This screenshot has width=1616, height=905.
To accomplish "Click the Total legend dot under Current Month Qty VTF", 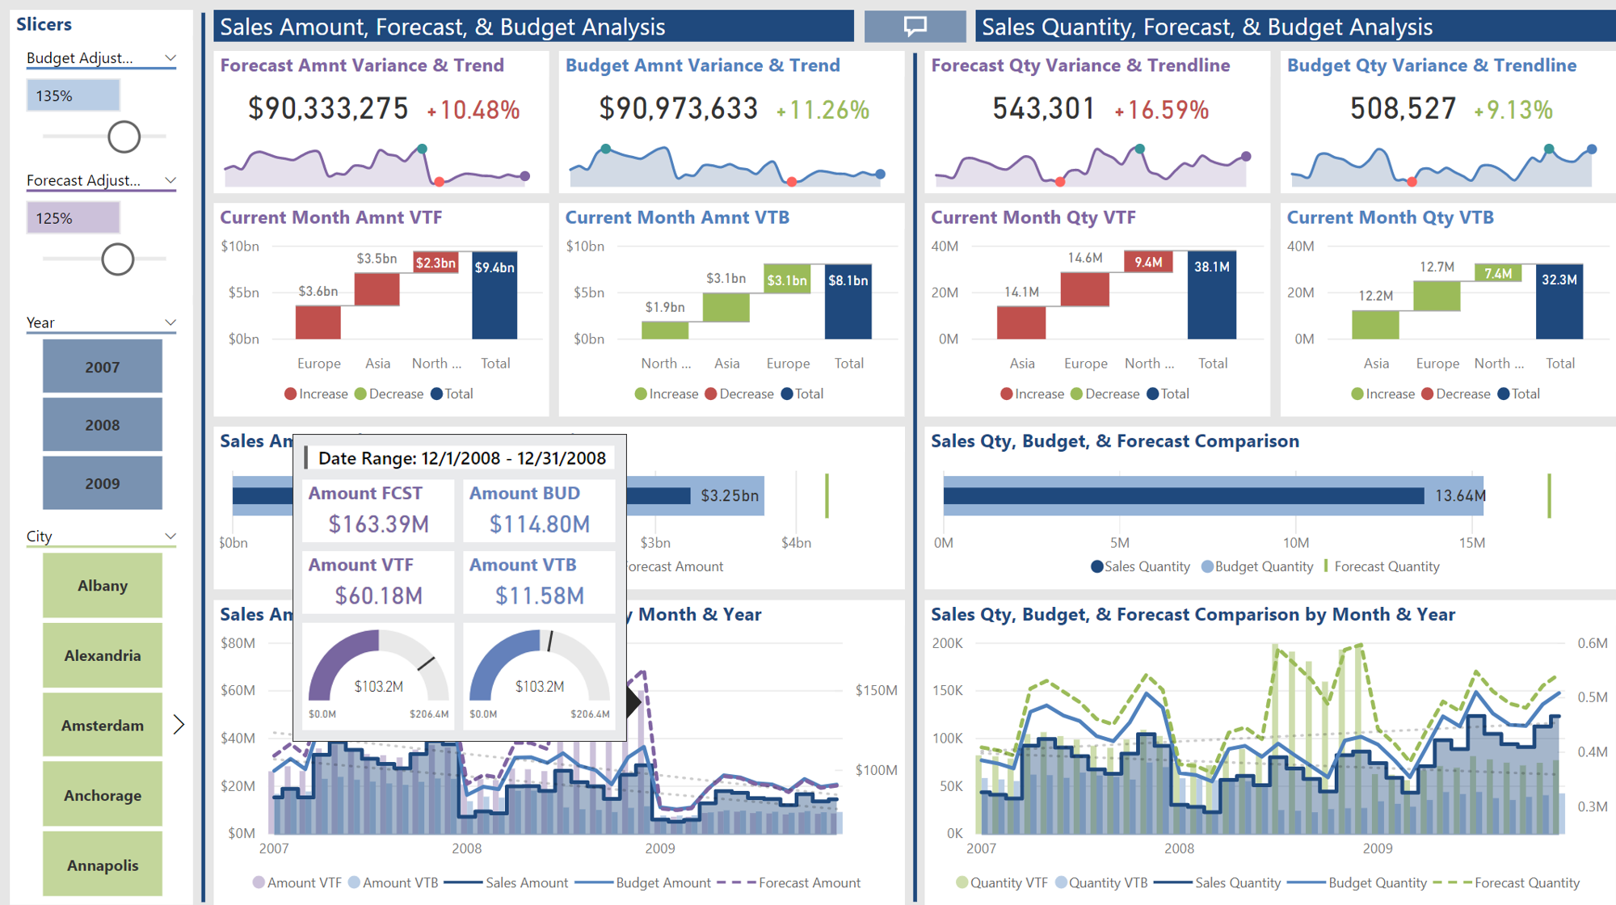I will pos(1153,394).
